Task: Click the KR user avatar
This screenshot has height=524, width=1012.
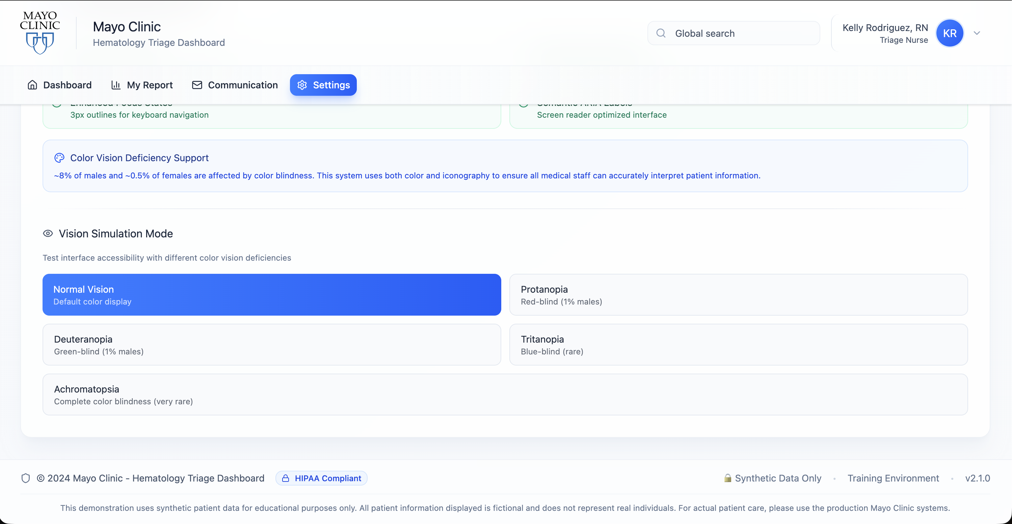Action: tap(949, 33)
